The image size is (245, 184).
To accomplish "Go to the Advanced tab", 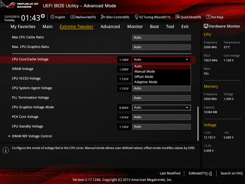I will (x=110, y=27).
